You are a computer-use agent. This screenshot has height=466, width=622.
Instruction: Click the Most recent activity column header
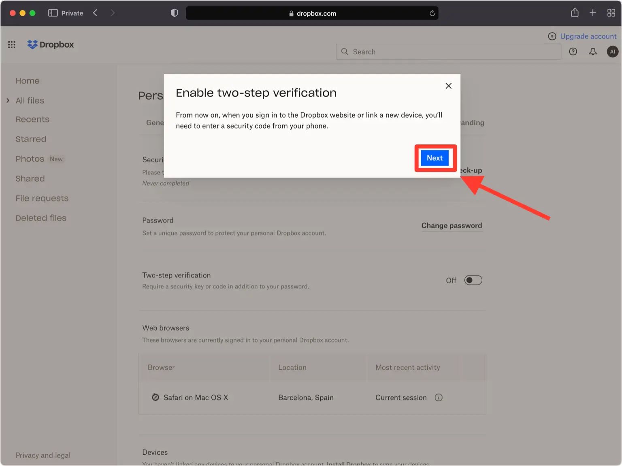click(x=407, y=368)
